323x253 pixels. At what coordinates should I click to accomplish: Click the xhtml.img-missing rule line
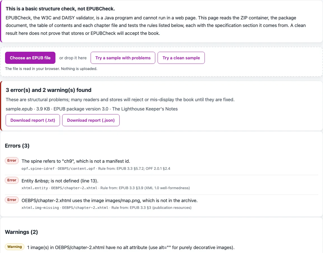tap(107, 208)
